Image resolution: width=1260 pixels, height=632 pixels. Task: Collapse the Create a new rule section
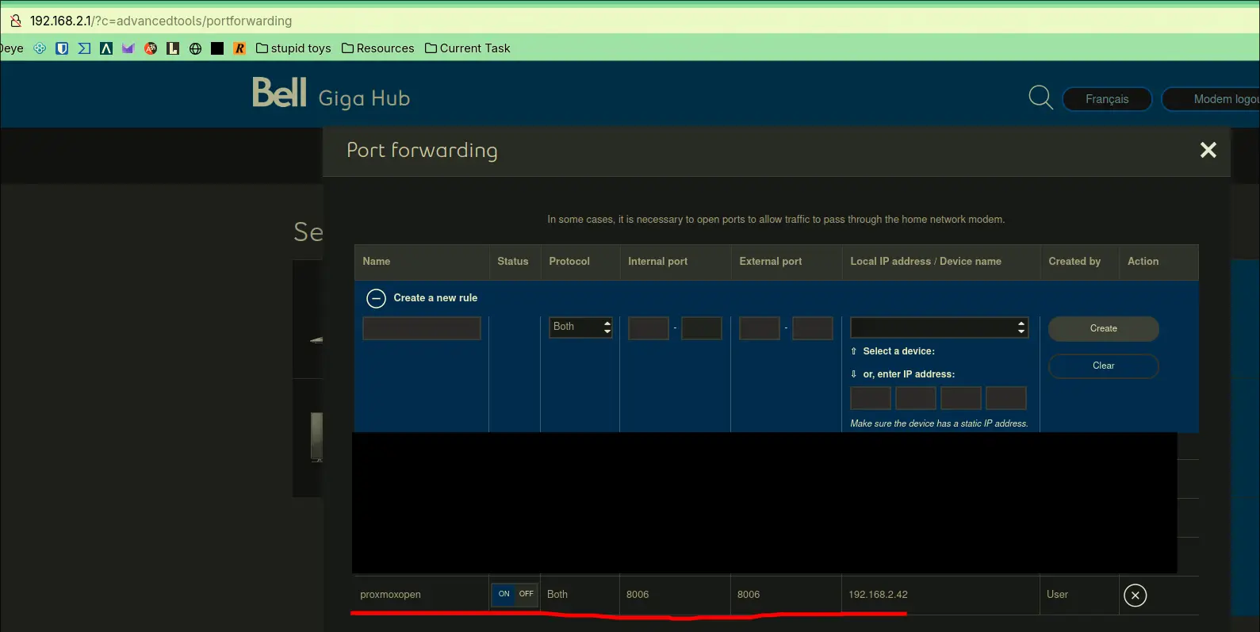pyautogui.click(x=376, y=298)
